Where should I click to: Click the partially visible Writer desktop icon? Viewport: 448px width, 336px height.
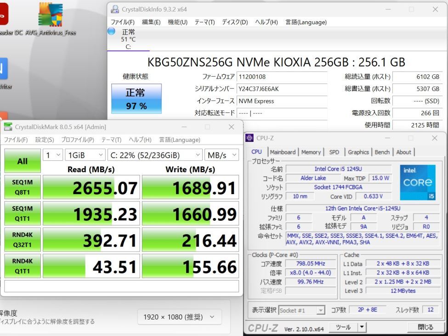(4, 69)
